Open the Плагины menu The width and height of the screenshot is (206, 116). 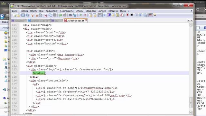pos(113,11)
